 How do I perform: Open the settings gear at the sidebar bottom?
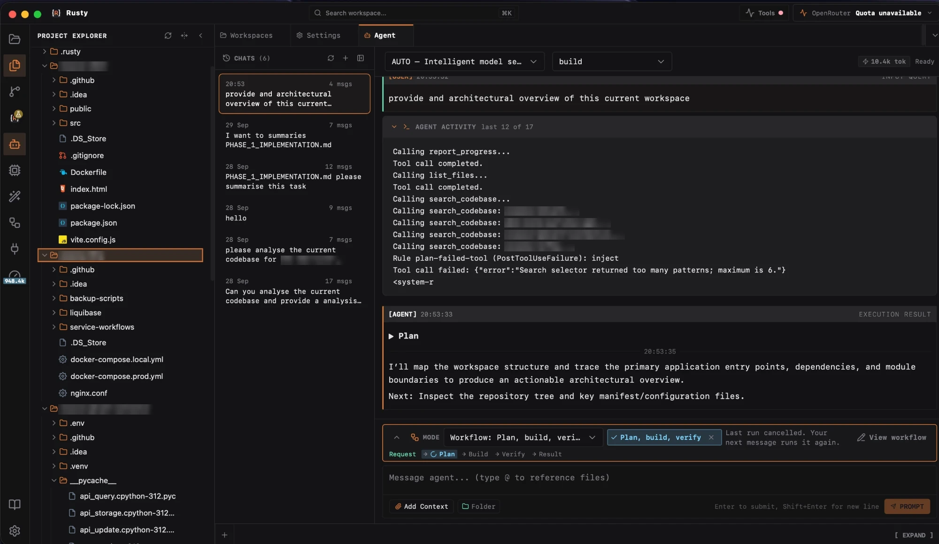pos(15,531)
